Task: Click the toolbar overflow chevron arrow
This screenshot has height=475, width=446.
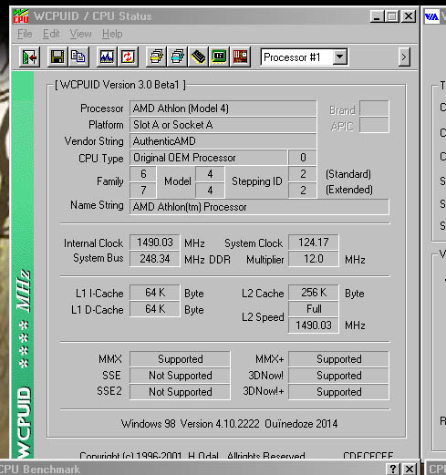Action: pyautogui.click(x=404, y=57)
